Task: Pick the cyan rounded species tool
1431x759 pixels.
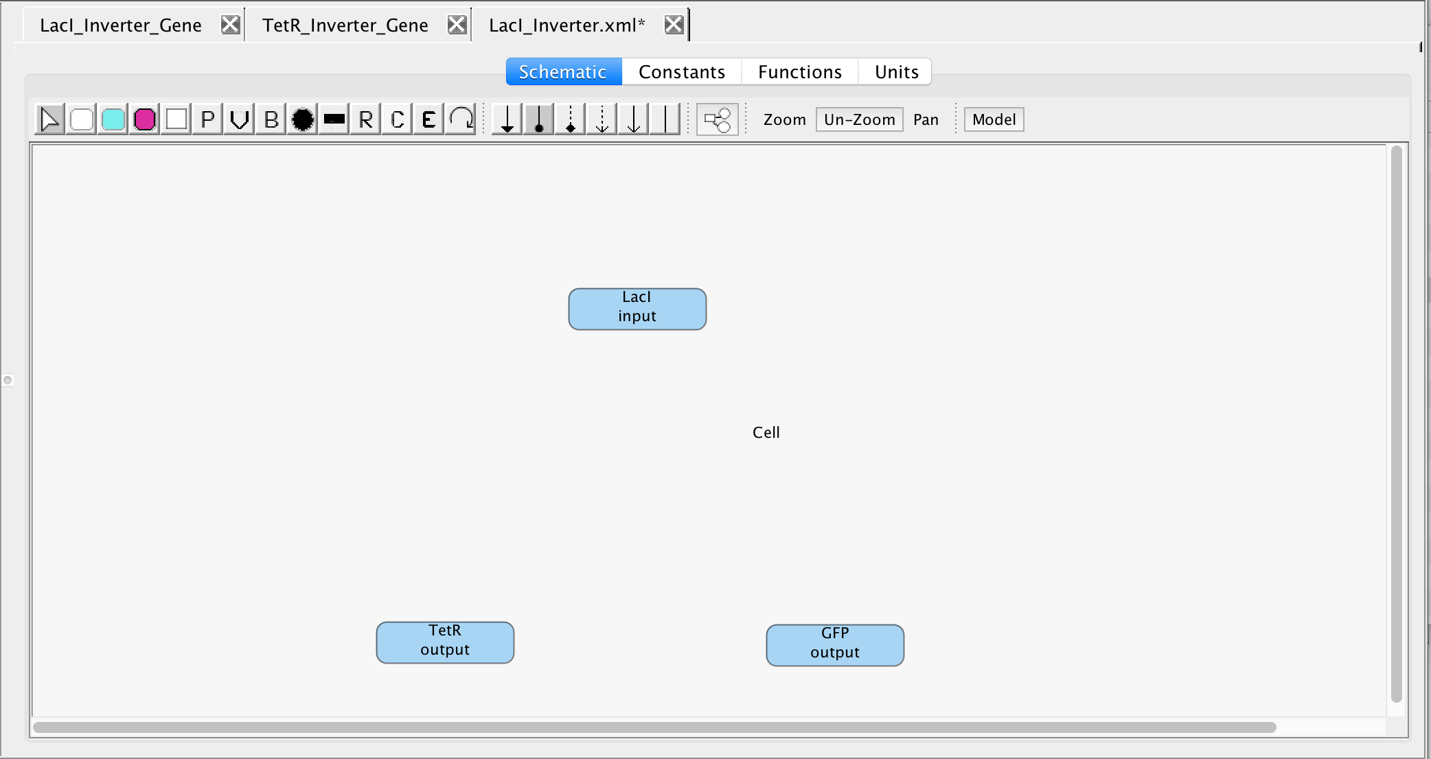Action: [x=113, y=119]
